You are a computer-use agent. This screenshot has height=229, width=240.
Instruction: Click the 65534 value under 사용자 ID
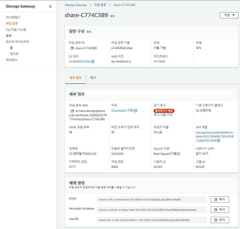tap(158, 167)
